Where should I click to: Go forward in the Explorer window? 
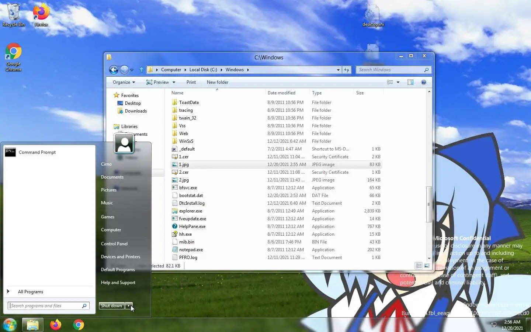click(x=124, y=70)
